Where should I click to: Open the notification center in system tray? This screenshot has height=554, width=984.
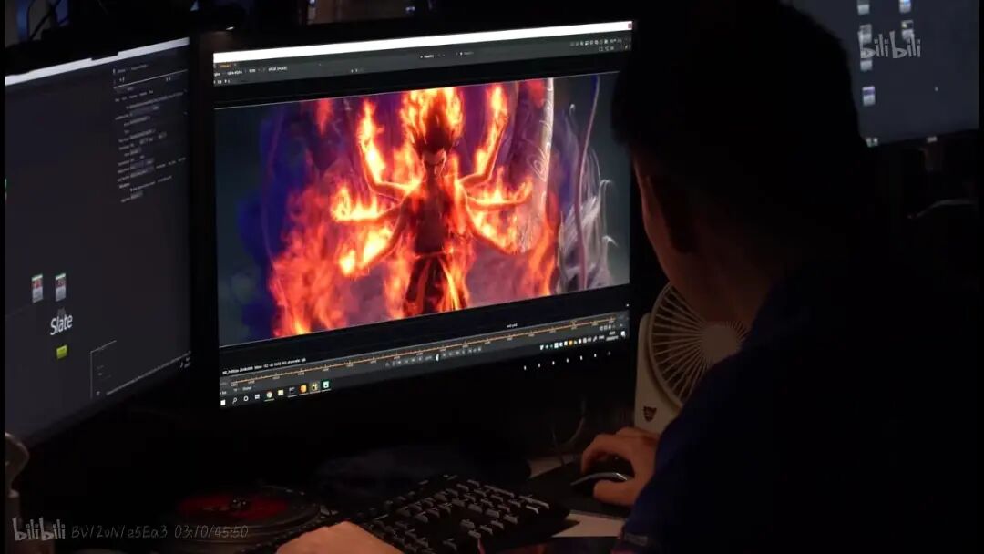point(622,334)
